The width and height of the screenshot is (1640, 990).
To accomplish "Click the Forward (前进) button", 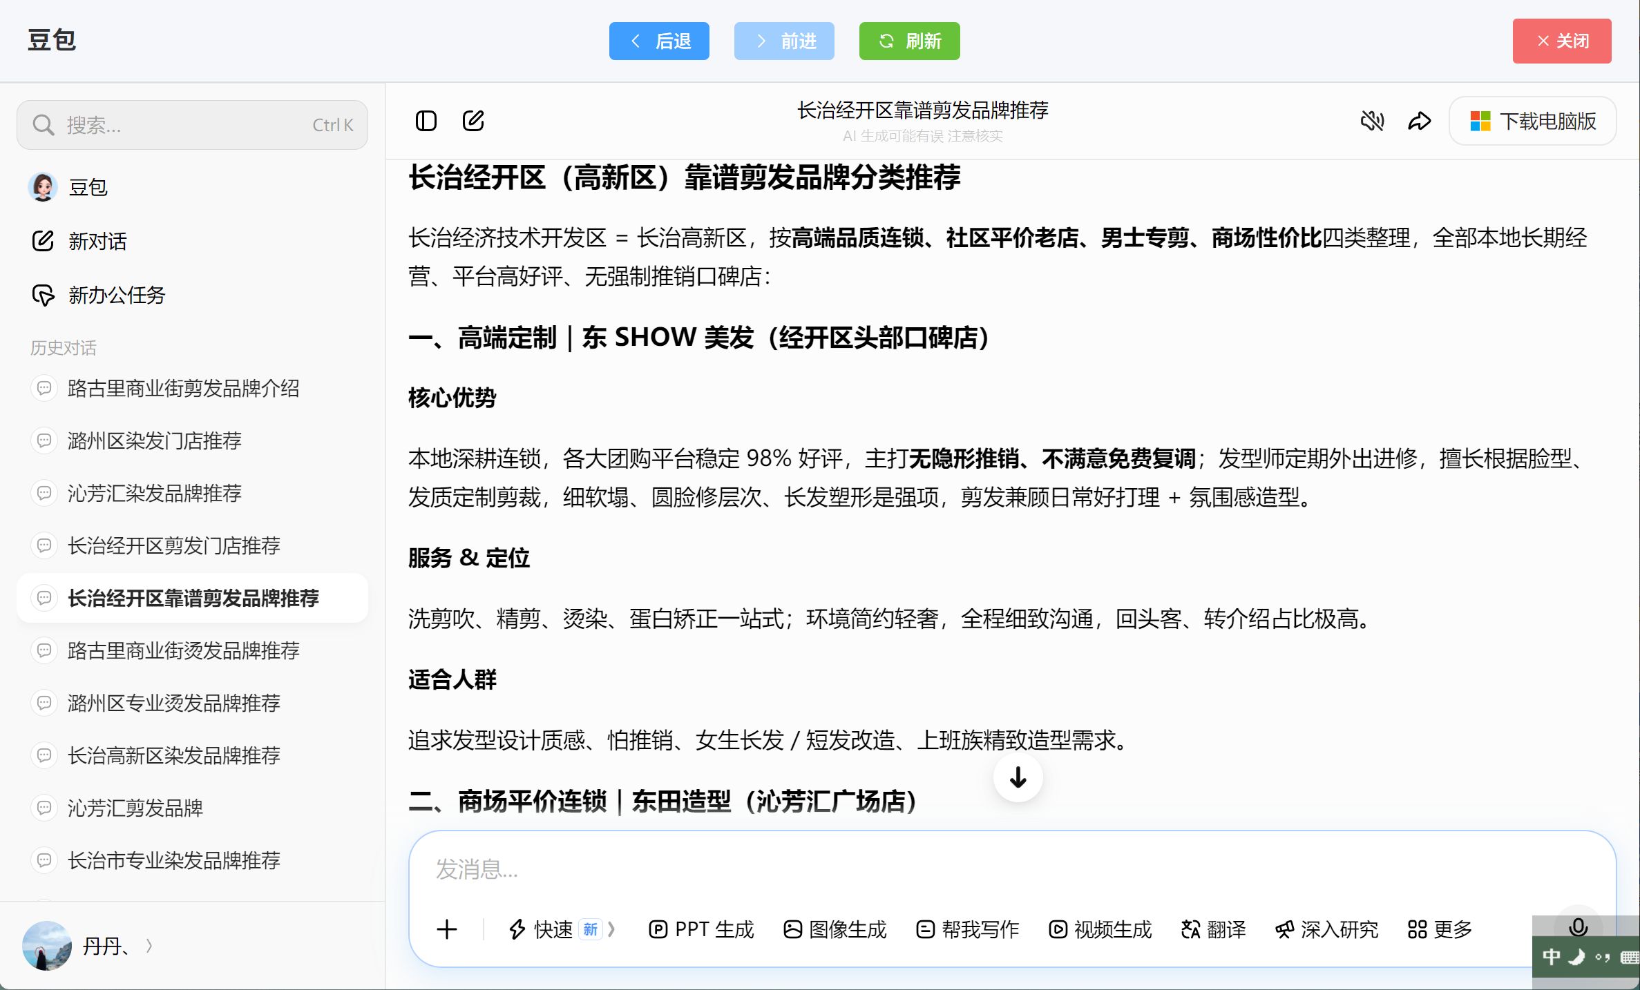I will point(784,41).
